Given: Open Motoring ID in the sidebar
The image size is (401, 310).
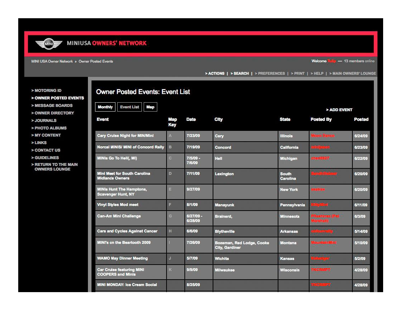Looking at the screenshot, I should (46, 90).
